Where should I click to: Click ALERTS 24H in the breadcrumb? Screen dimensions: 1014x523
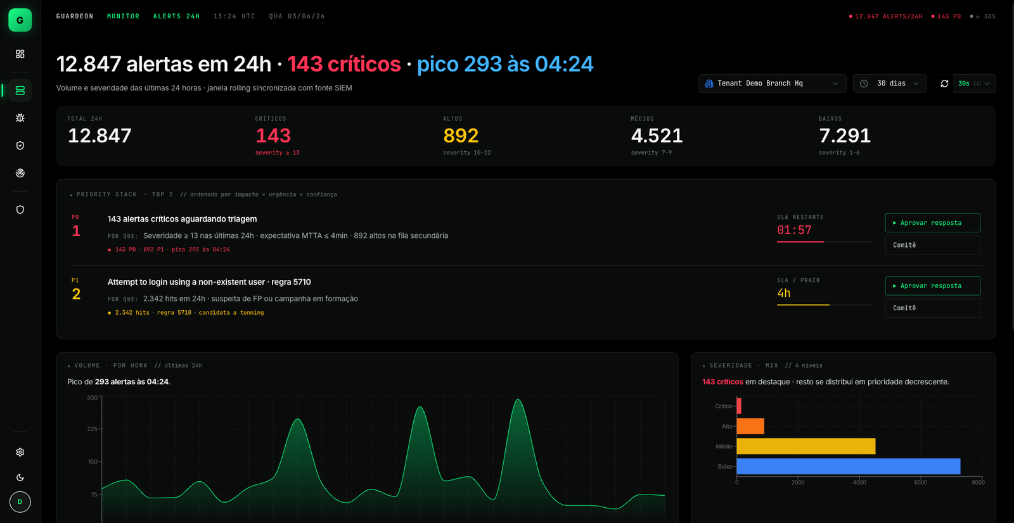coord(176,16)
